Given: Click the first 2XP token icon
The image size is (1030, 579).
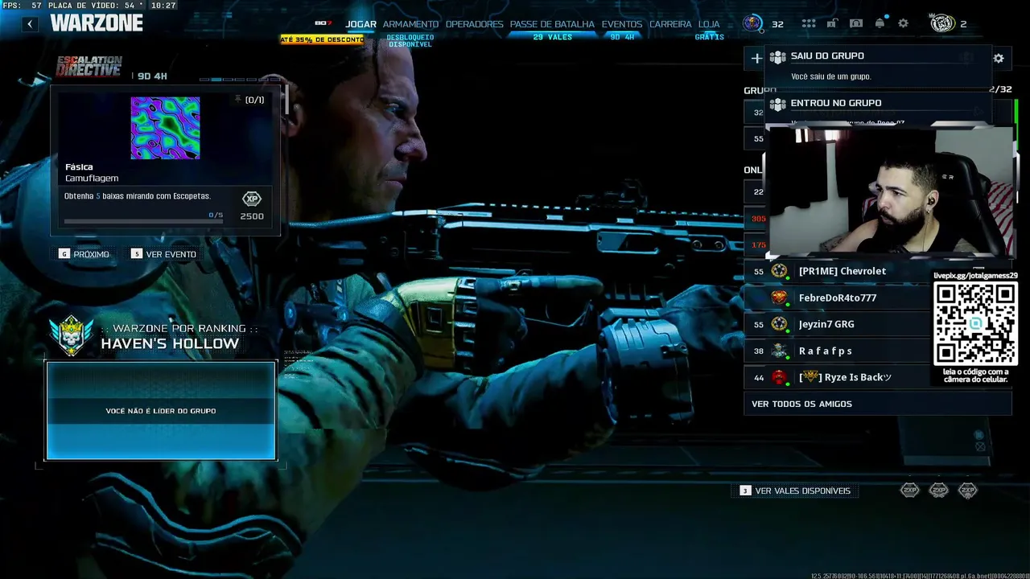Looking at the screenshot, I should (x=910, y=490).
